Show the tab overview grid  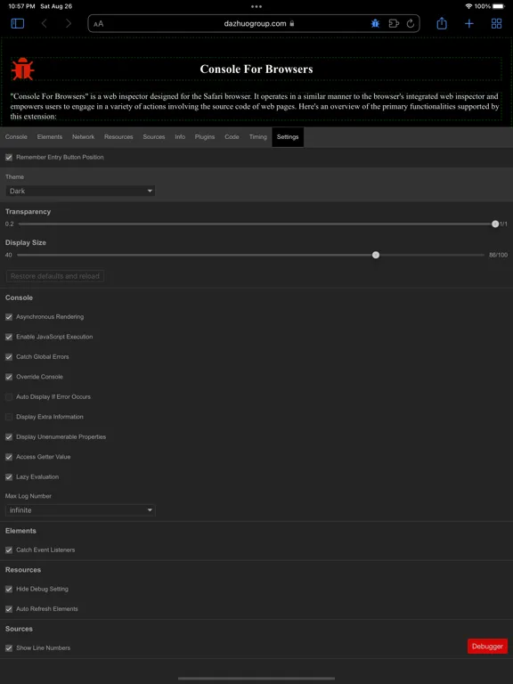(496, 23)
